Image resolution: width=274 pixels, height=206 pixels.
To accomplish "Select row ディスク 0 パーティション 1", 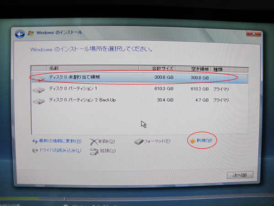I will [x=140, y=89].
